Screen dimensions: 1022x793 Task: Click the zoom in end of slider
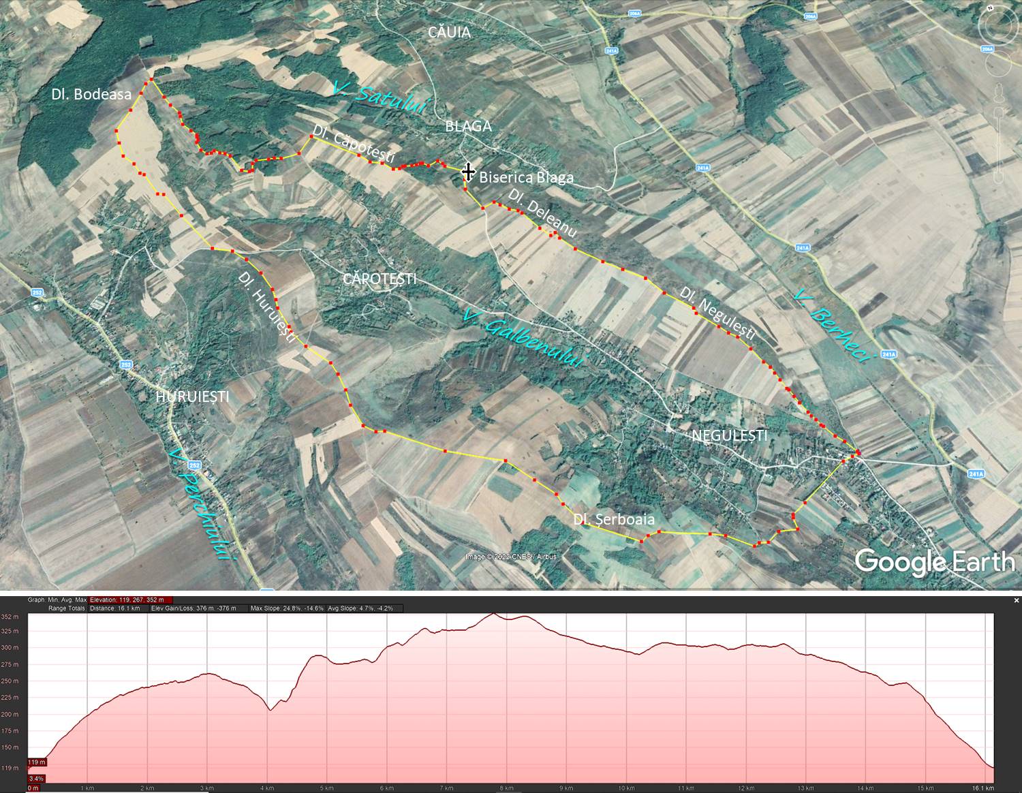[1000, 110]
